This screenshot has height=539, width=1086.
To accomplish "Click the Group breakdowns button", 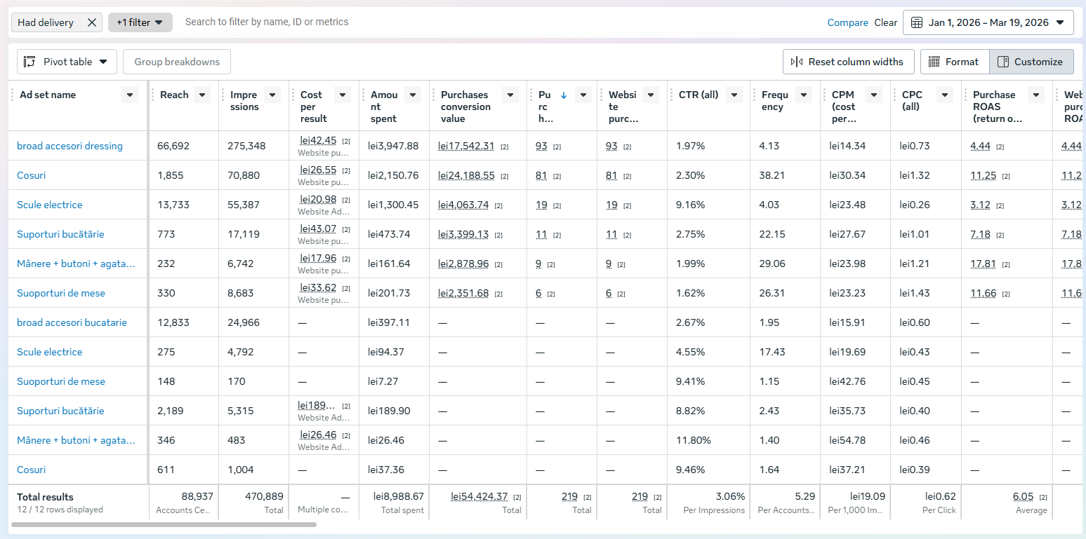I will click(x=177, y=62).
